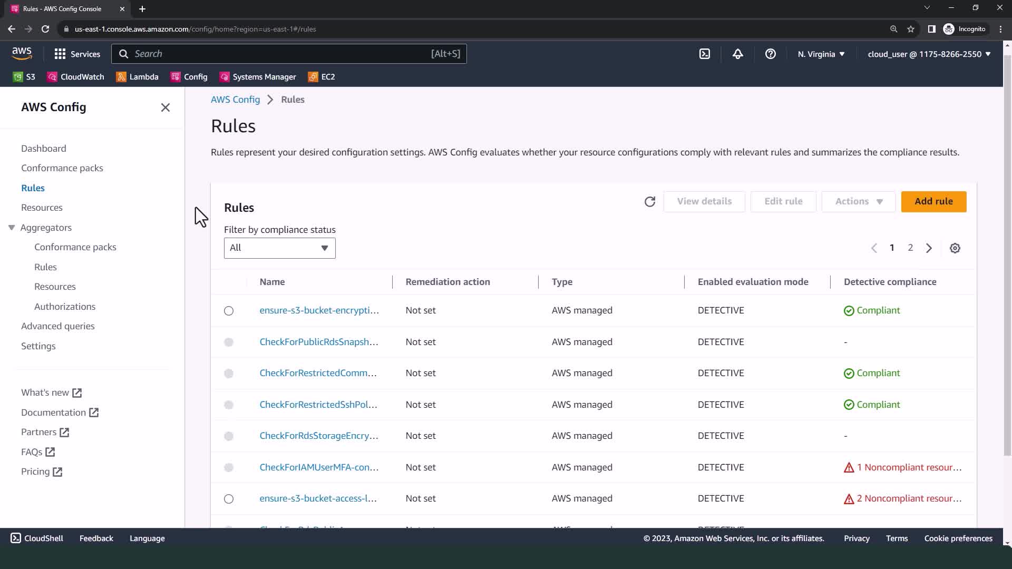Open table preferences gear icon
This screenshot has width=1012, height=569.
(955, 248)
